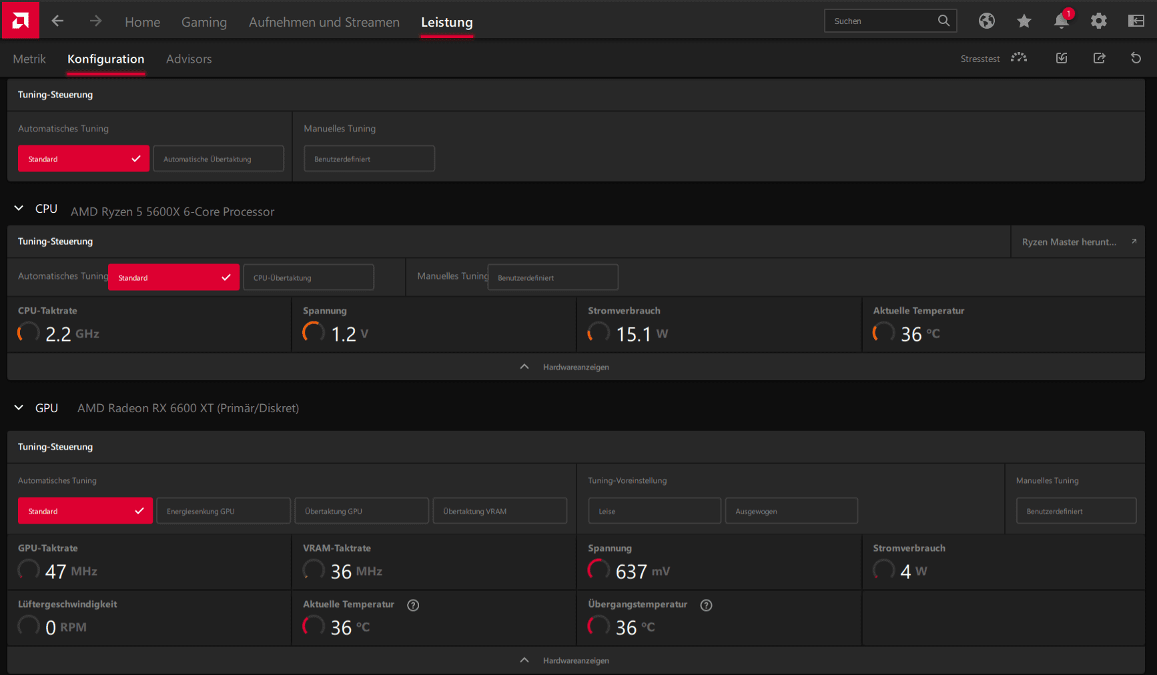The height and width of the screenshot is (675, 1157).
Task: Select GPU Benutzerdefiniert manual tuning
Action: tap(1076, 511)
